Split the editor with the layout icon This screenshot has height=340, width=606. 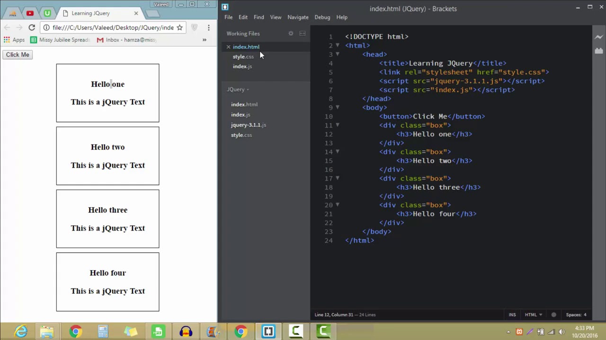coord(303,34)
